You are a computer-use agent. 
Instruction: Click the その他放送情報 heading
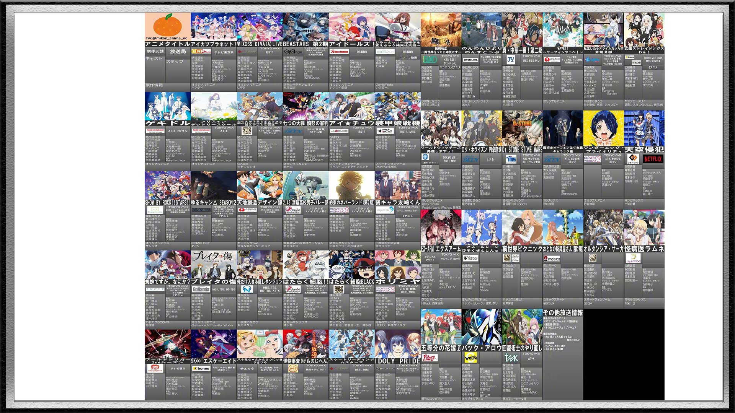563,313
